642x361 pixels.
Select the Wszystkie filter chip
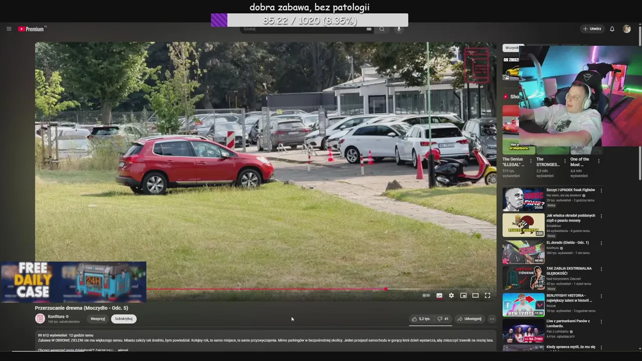tap(512, 48)
